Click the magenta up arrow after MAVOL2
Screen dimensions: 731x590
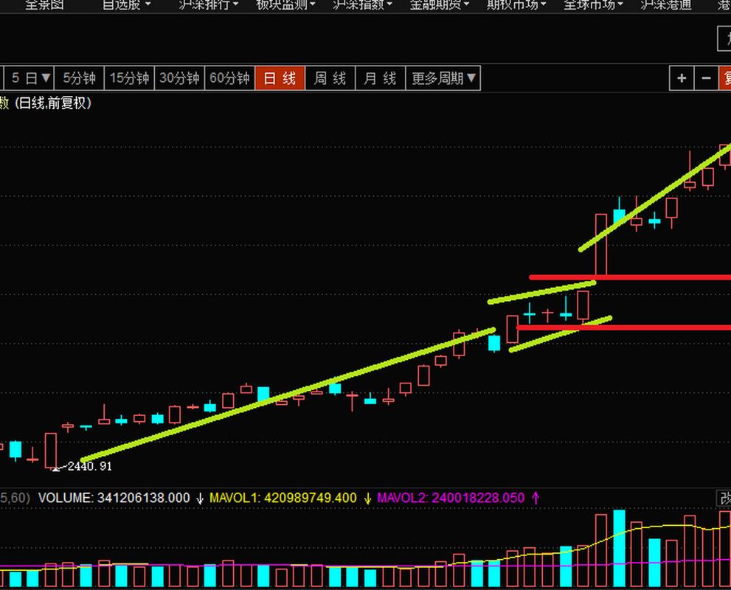pyautogui.click(x=536, y=499)
